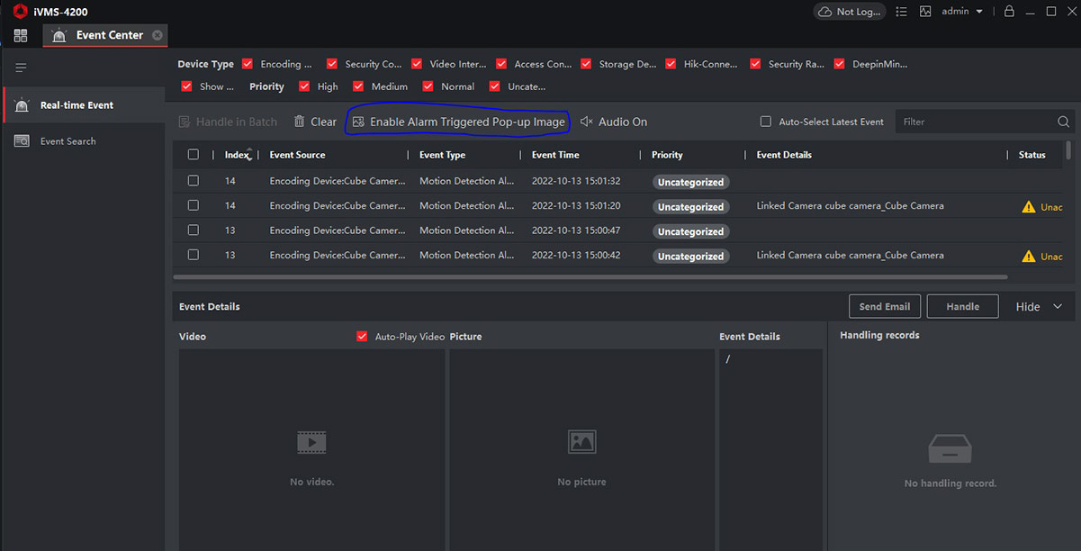Select event time 2022-10-13 15:01:32

click(576, 181)
